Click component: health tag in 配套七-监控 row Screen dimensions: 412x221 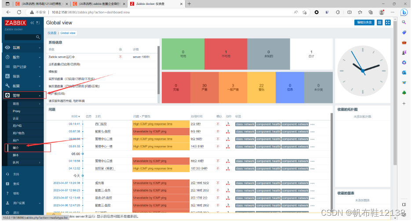coord(268,132)
